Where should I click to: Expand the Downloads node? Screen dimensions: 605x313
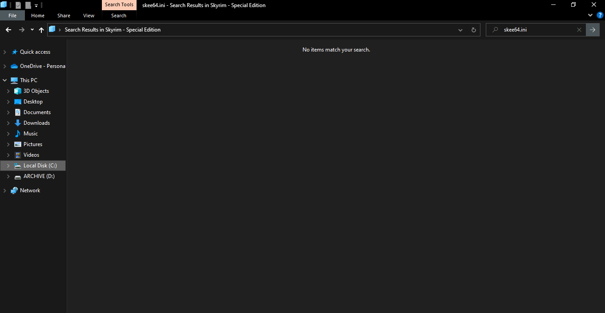[8, 123]
